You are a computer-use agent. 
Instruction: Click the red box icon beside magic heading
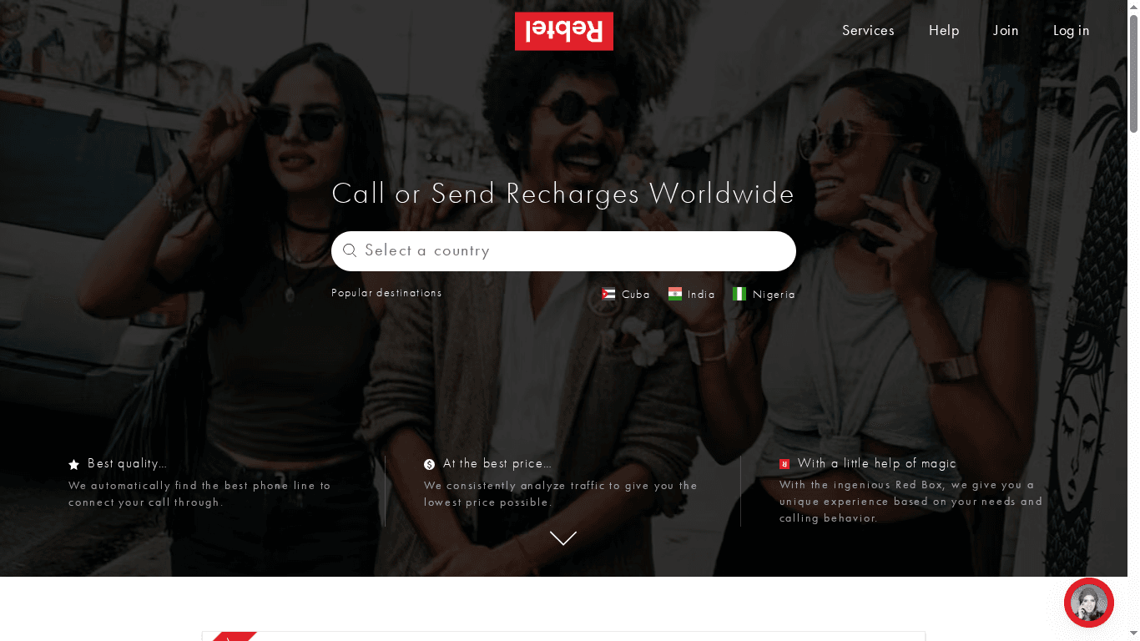(784, 464)
